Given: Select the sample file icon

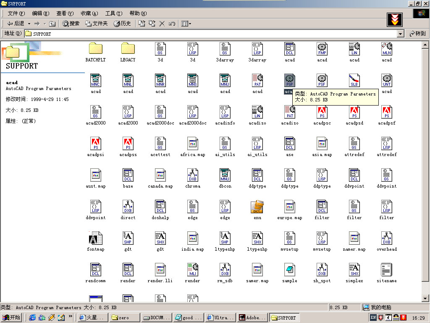Looking at the screenshot, I should tap(290, 270).
